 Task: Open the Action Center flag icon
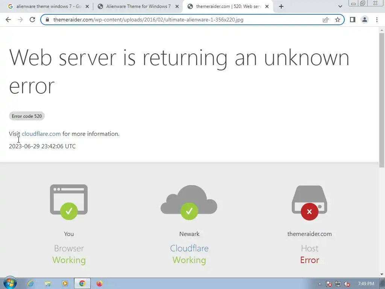click(329, 284)
